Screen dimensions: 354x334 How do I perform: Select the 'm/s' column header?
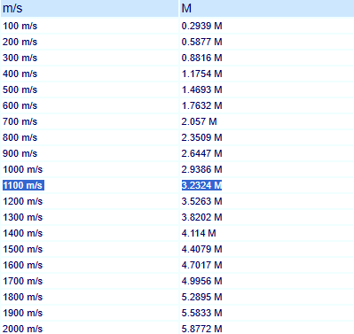[x=90, y=8]
